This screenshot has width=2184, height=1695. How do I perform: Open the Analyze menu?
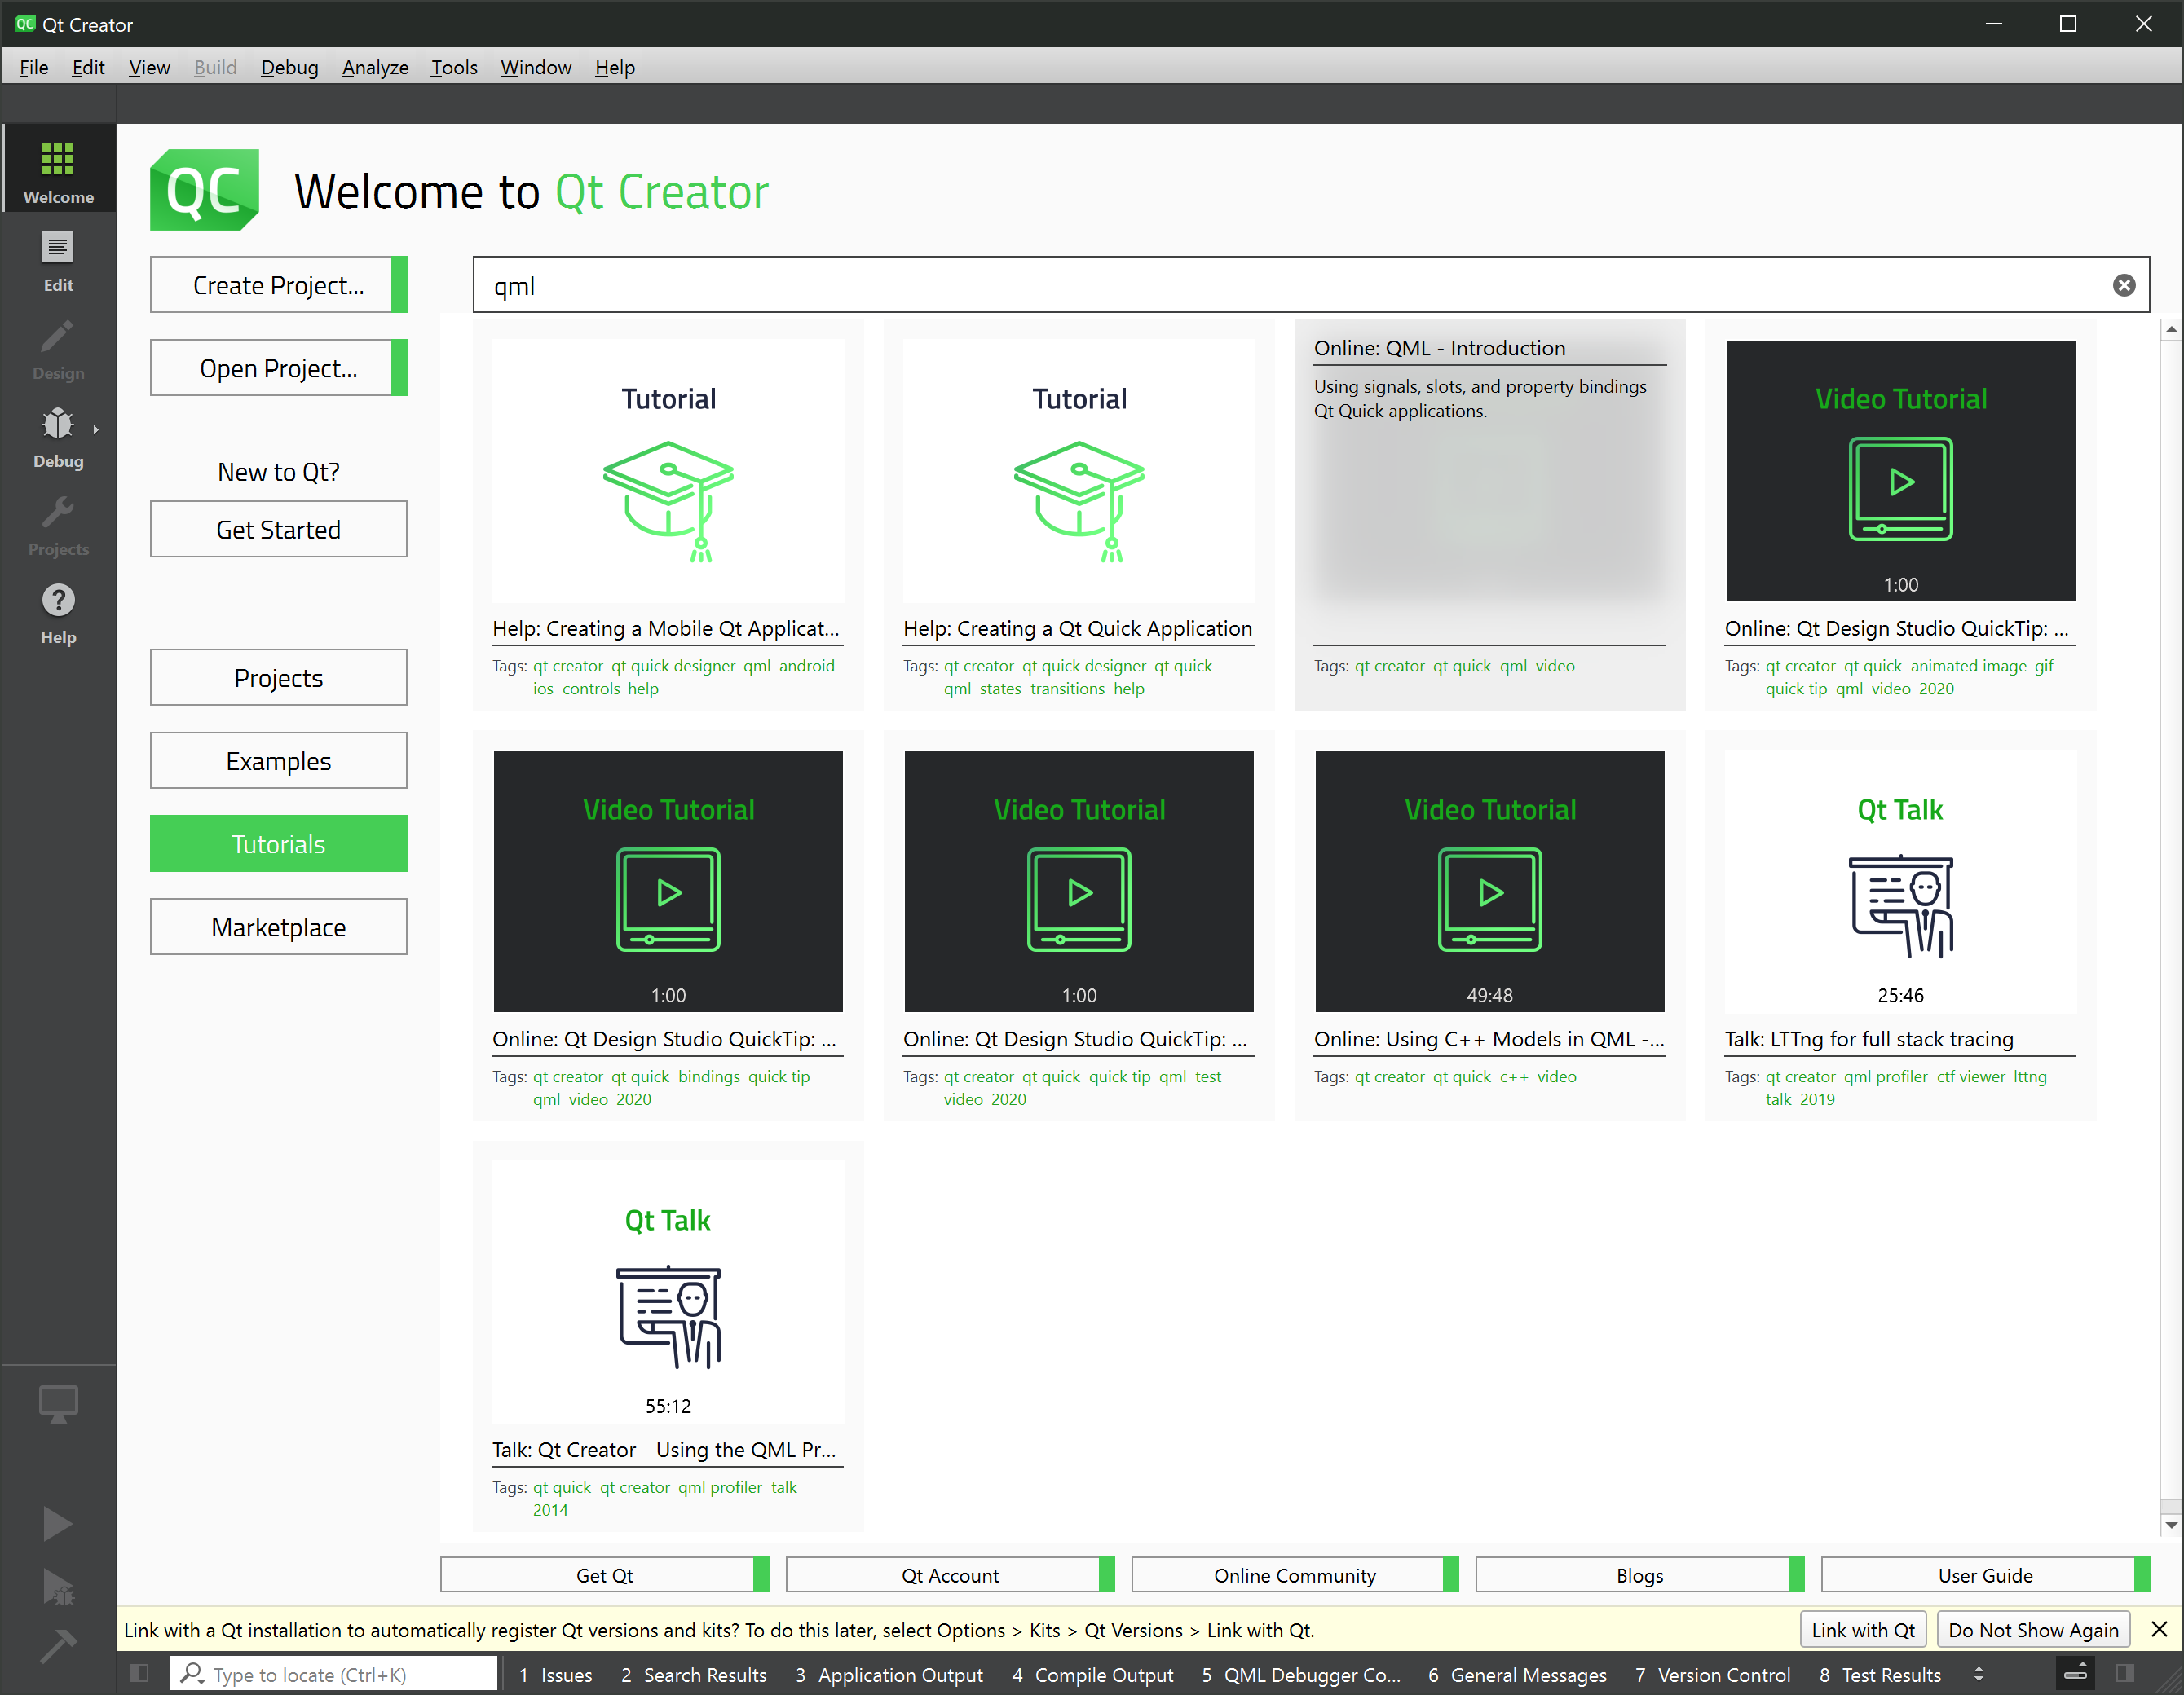coord(374,67)
